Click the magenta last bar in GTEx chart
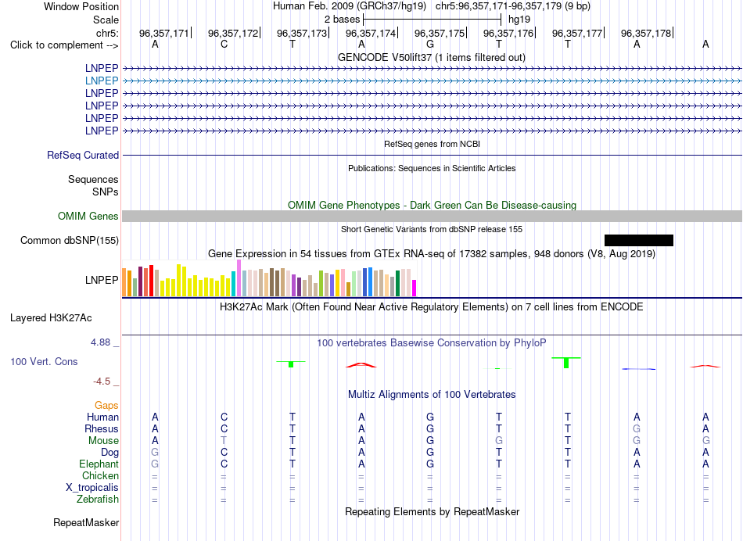This screenshot has width=743, height=541. coord(415,288)
